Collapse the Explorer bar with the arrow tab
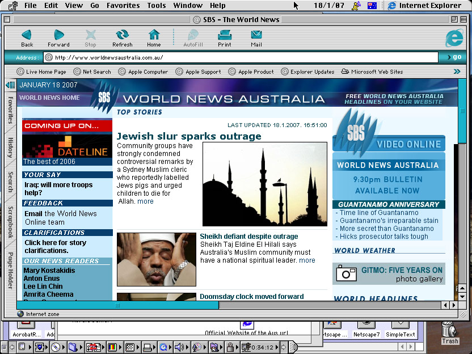The height and width of the screenshot is (354, 472). click(x=11, y=85)
